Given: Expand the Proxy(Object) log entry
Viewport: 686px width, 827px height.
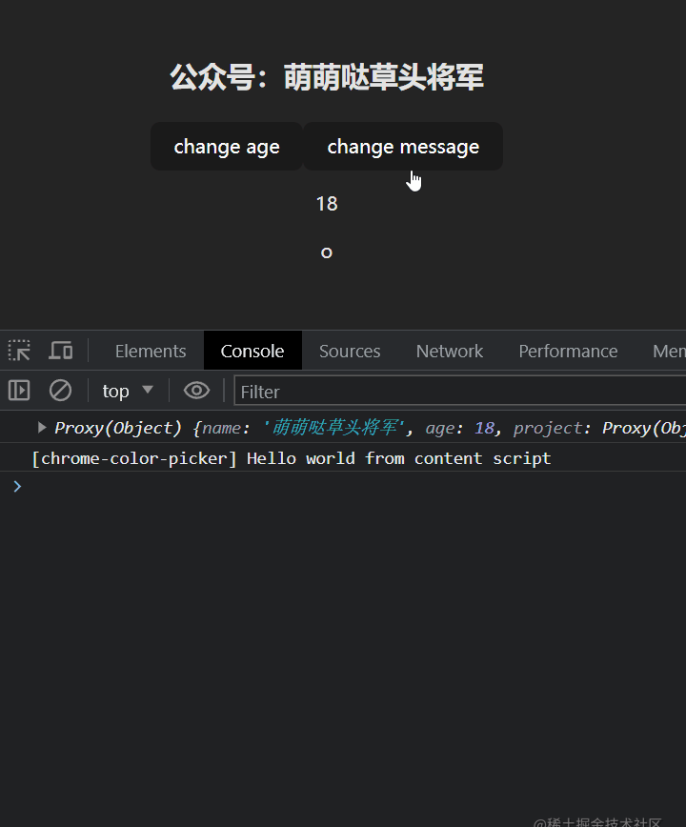Looking at the screenshot, I should coord(42,427).
